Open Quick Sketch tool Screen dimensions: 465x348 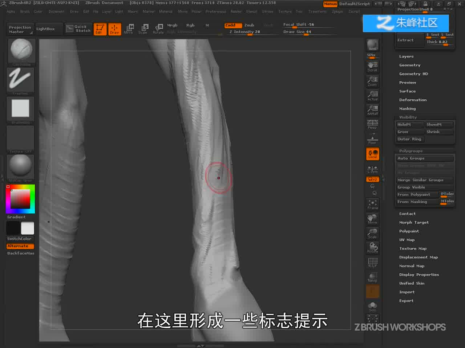tap(78, 29)
